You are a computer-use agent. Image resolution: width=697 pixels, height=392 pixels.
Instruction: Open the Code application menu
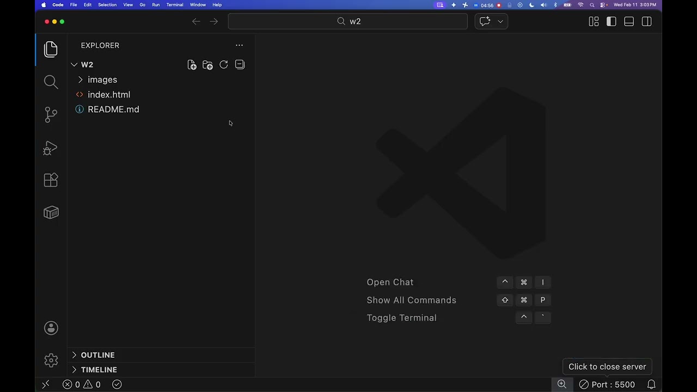[58, 5]
